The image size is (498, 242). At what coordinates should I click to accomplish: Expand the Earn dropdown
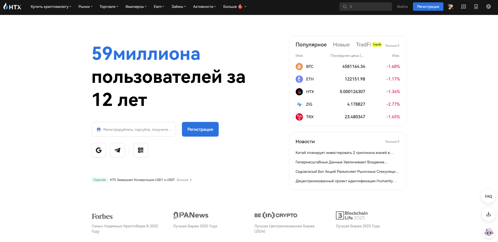[159, 7]
